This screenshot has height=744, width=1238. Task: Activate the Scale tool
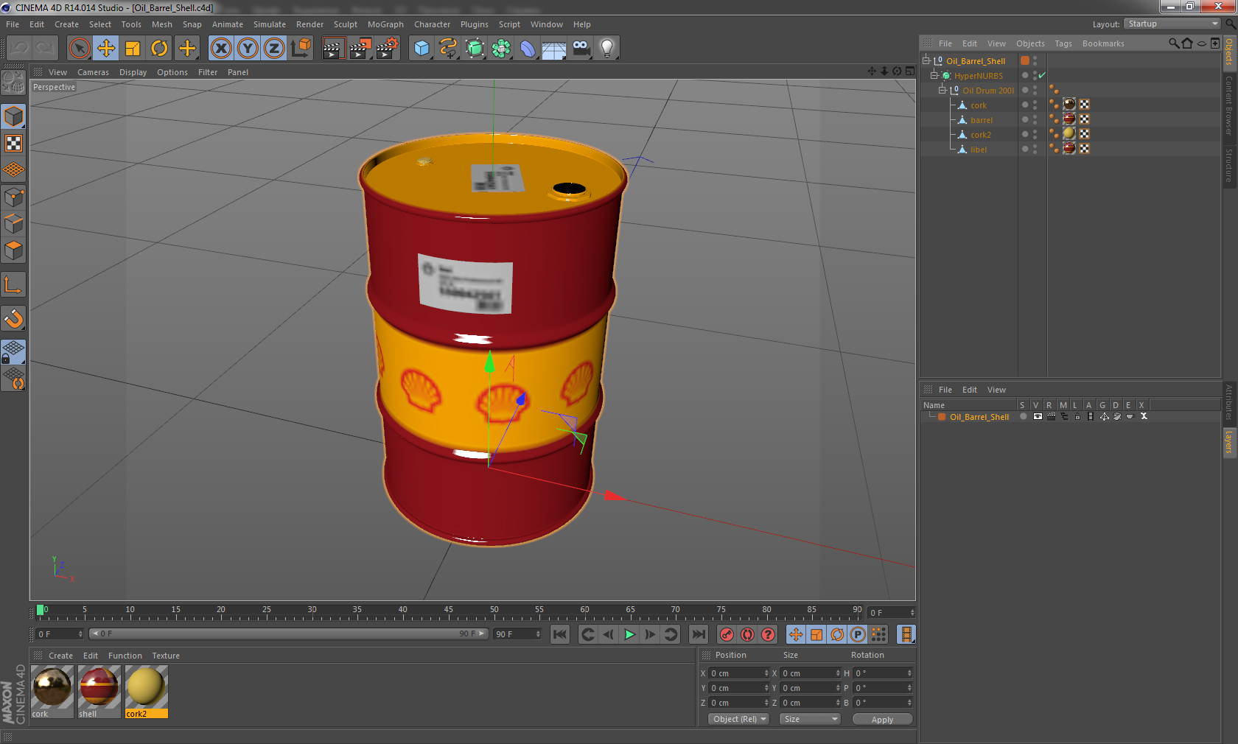pos(133,49)
